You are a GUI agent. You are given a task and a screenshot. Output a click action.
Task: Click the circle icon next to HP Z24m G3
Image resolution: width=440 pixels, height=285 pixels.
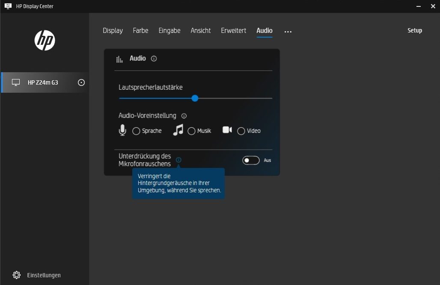[x=81, y=82]
